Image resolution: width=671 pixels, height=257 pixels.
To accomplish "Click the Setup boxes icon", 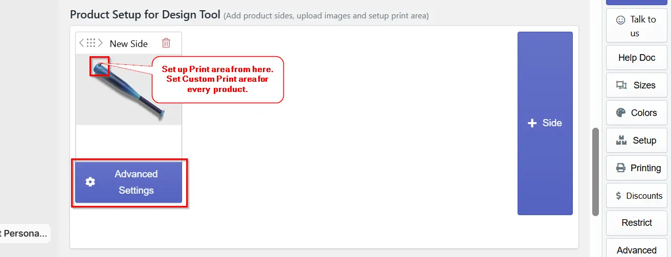I will coord(621,140).
